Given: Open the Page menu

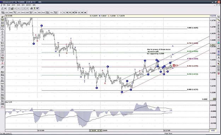Looking at the screenshot, I should [8, 5].
